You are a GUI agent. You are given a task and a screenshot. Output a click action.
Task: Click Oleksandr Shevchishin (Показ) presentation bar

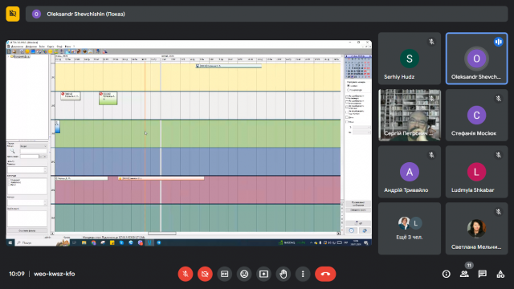pos(267,14)
